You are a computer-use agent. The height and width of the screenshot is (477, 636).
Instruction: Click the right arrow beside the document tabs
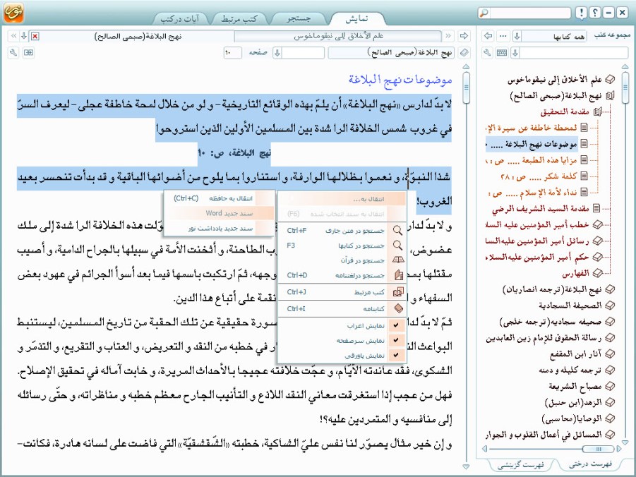tap(464, 36)
